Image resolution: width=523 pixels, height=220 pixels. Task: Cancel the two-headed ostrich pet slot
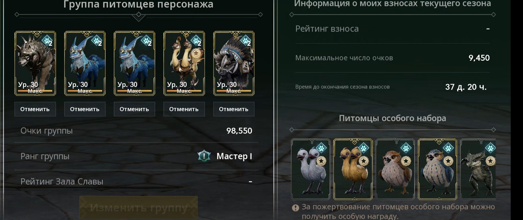(184, 109)
